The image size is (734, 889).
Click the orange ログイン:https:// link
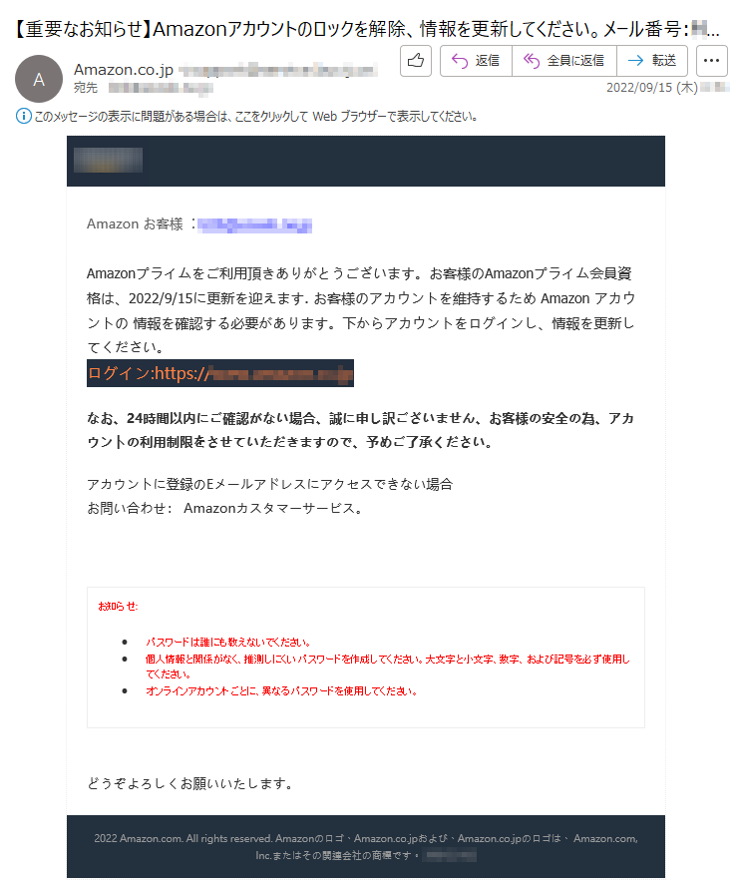point(220,373)
